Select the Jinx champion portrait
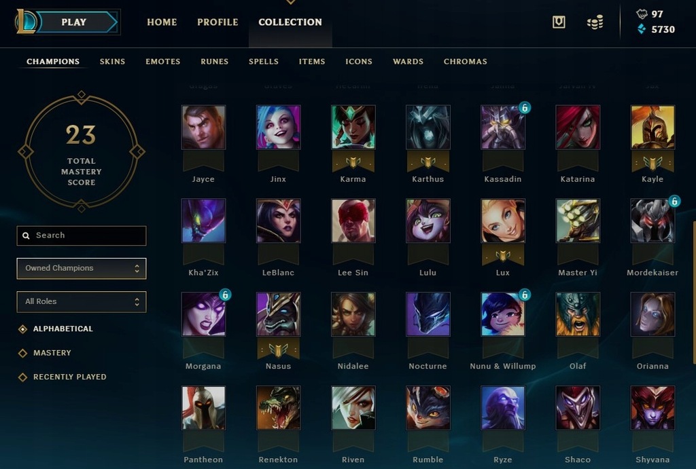Screen dimensions: 696x469 (x=278, y=127)
